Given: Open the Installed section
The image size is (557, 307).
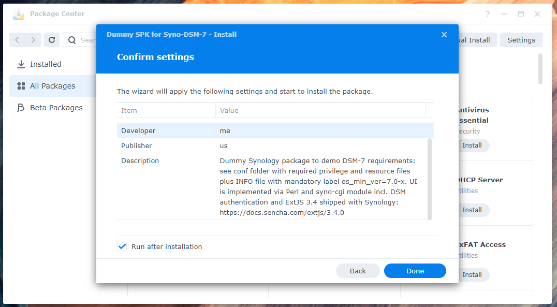Looking at the screenshot, I should pos(53,64).
